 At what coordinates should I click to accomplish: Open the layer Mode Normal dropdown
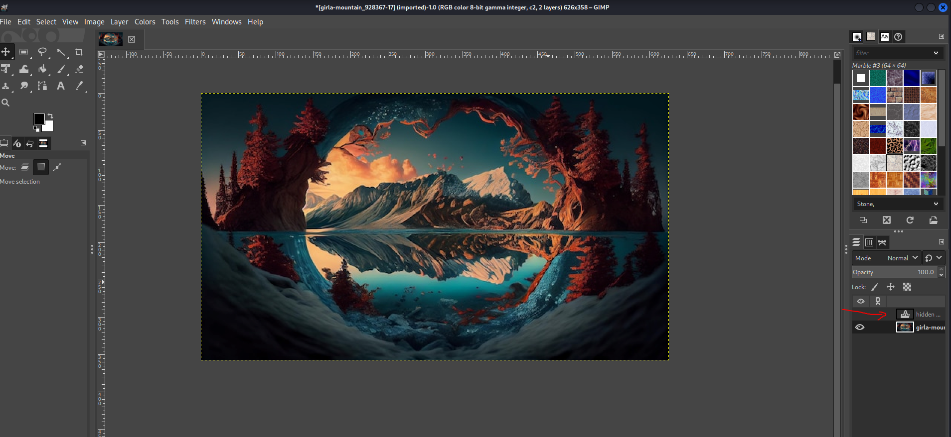(x=902, y=258)
